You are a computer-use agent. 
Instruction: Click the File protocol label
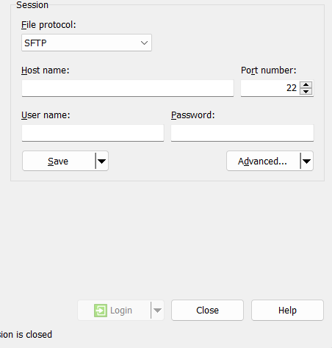pos(48,25)
